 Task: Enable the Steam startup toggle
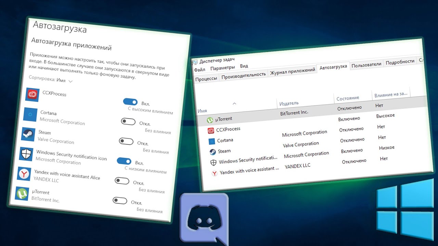126,141
